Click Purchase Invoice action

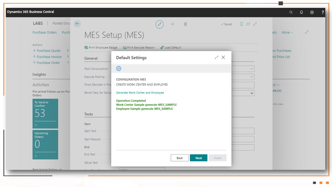tap(47, 57)
